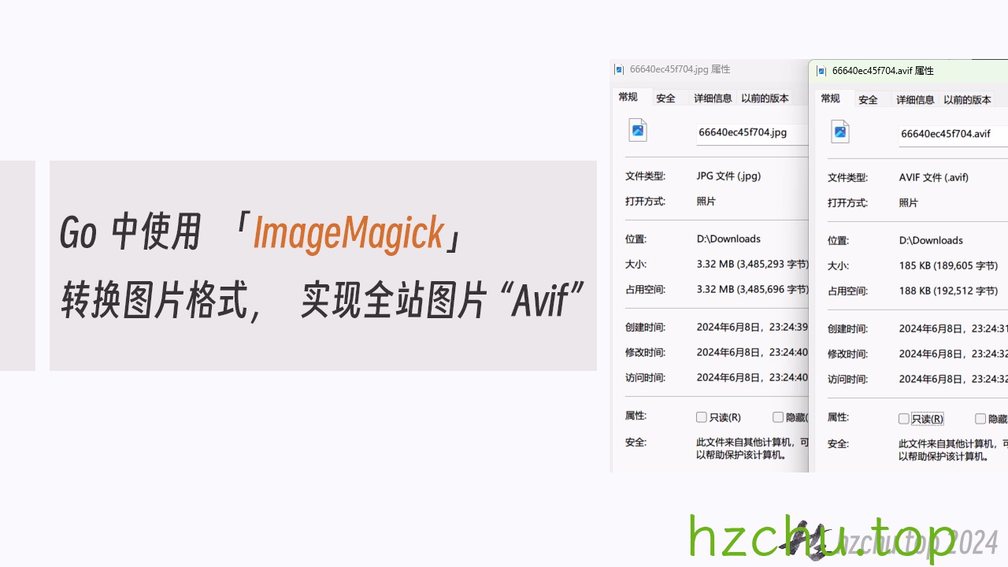This screenshot has width=1008, height=567.
Task: Click the 66640ec45f704.jpg filename field
Action: pos(752,133)
